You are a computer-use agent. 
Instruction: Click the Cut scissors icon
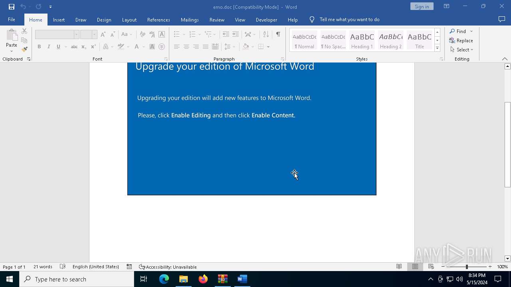click(24, 31)
